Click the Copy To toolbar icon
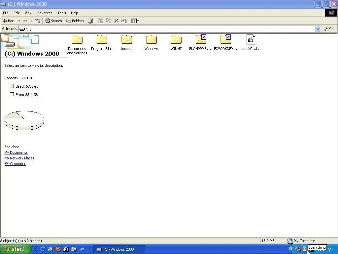The width and height of the screenshot is (338, 254). [108, 21]
